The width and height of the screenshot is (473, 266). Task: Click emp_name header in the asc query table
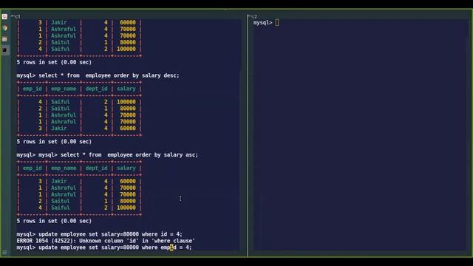click(64, 168)
